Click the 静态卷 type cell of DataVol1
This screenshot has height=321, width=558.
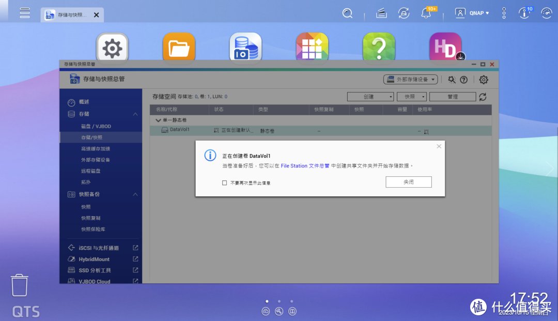(267, 131)
